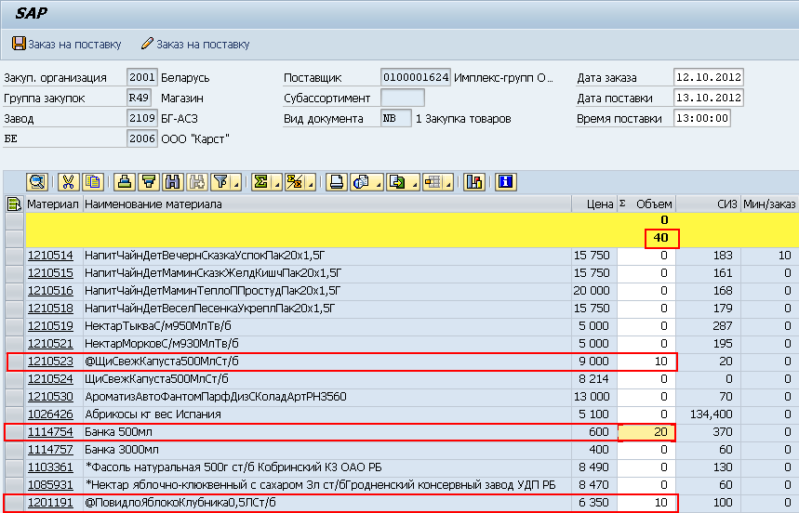This screenshot has height=513, width=799.
Task: Click the Find binoculars icon
Action: (x=173, y=182)
